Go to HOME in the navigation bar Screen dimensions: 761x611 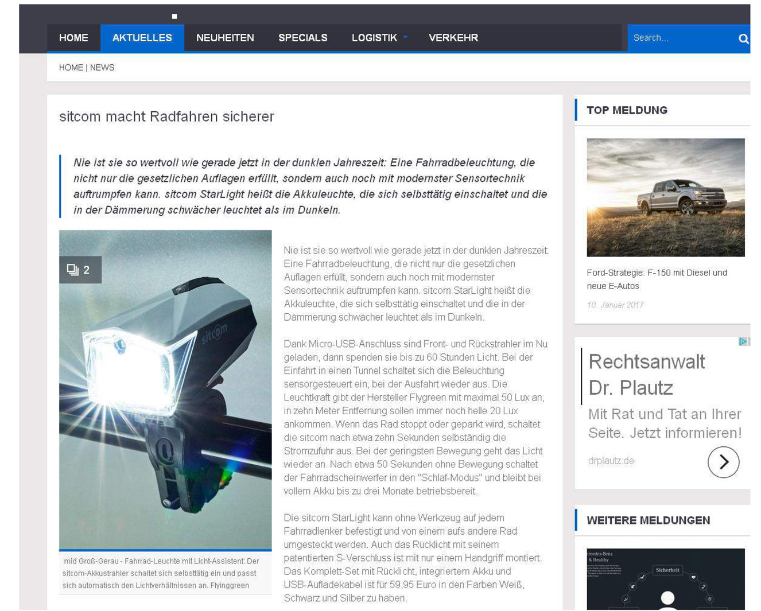[x=73, y=38]
